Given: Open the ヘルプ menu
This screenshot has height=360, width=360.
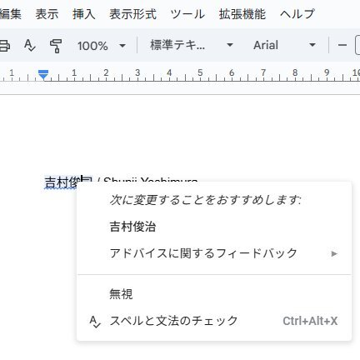Looking at the screenshot, I should pyautogui.click(x=297, y=14).
